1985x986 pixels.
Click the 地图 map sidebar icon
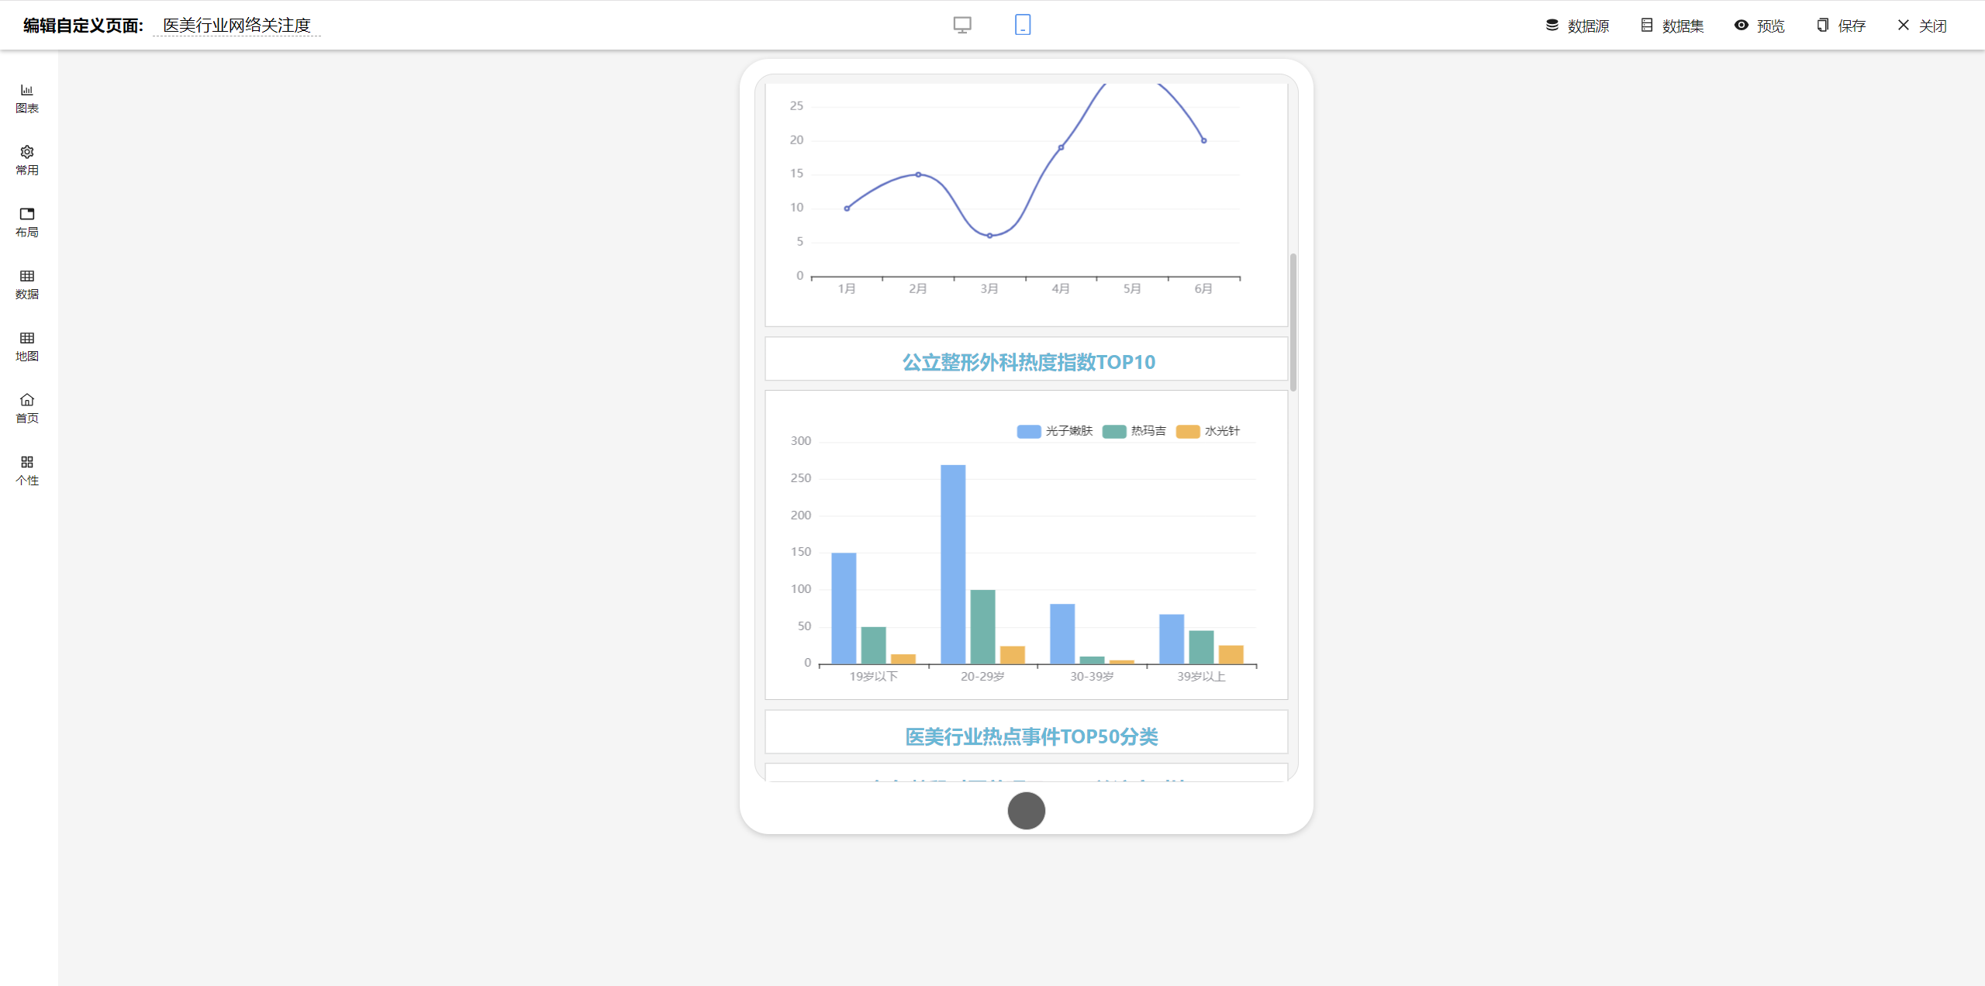[x=27, y=346]
